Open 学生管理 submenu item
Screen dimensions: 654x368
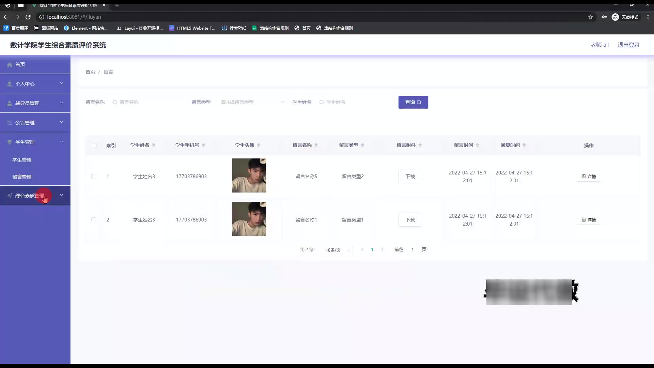point(22,160)
